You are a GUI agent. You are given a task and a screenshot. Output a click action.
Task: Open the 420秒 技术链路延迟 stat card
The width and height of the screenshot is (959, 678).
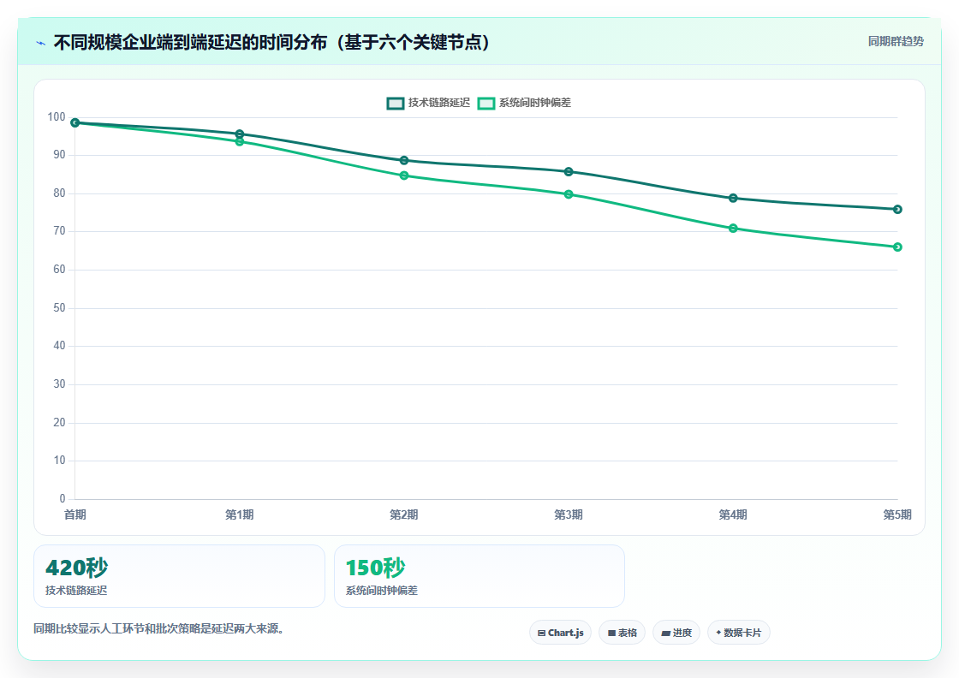179,576
